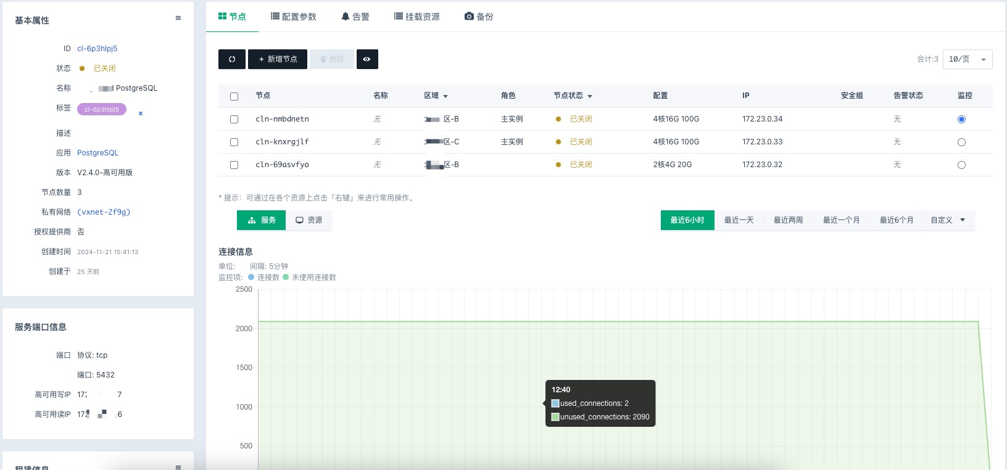Switch monitoring view to 资源 resources
The width and height of the screenshot is (1007, 470).
[x=309, y=220]
